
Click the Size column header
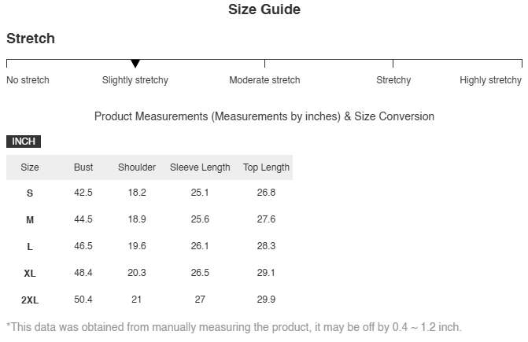(30, 167)
